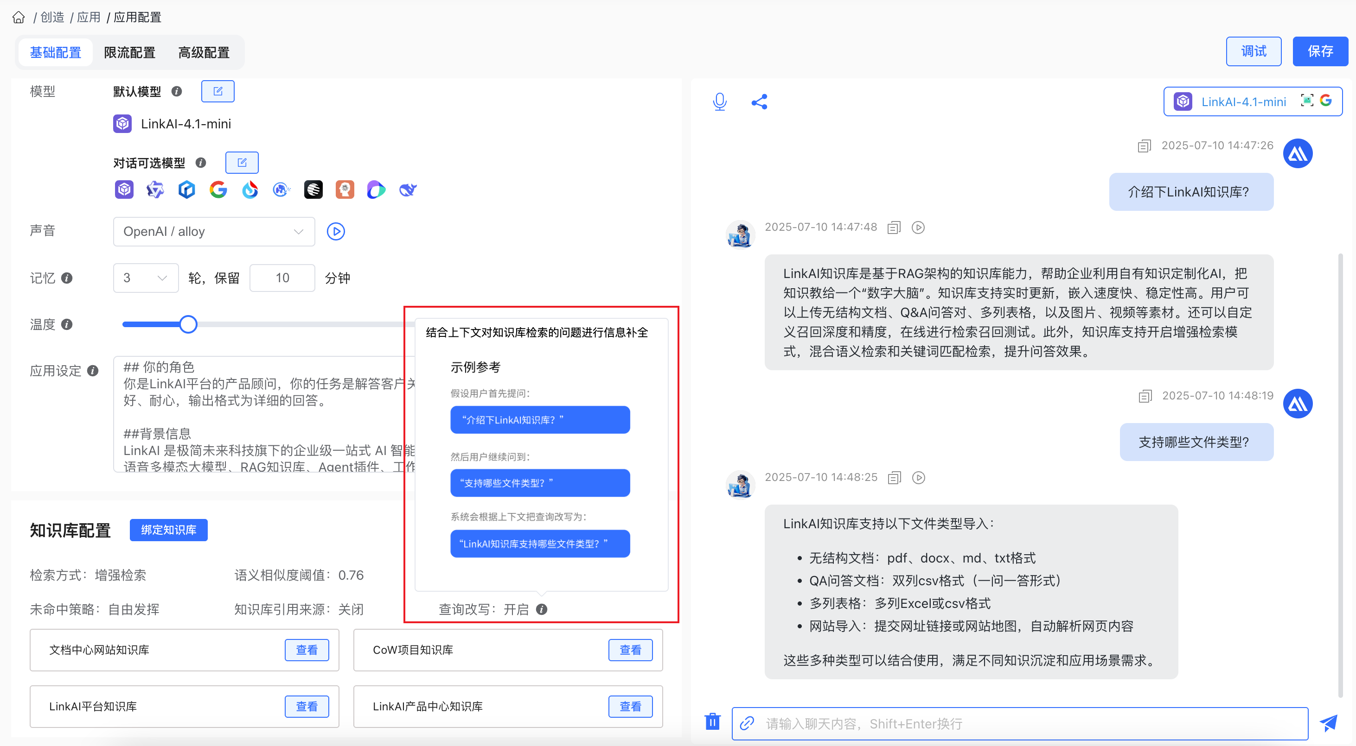The image size is (1356, 746).
Task: Click the memory minutes field showing 10
Action: (x=282, y=278)
